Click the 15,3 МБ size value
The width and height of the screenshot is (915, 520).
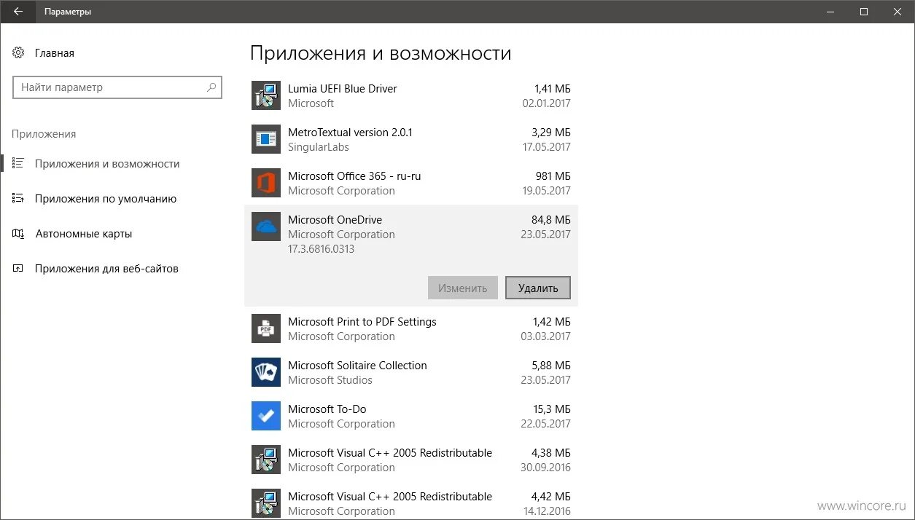pos(551,409)
